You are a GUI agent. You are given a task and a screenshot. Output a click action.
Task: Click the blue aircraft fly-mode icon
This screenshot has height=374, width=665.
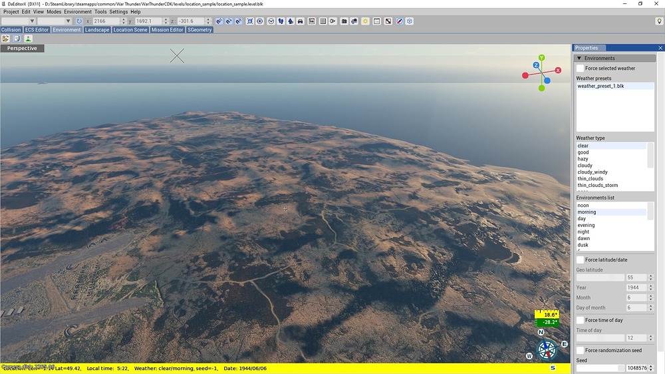(291, 21)
